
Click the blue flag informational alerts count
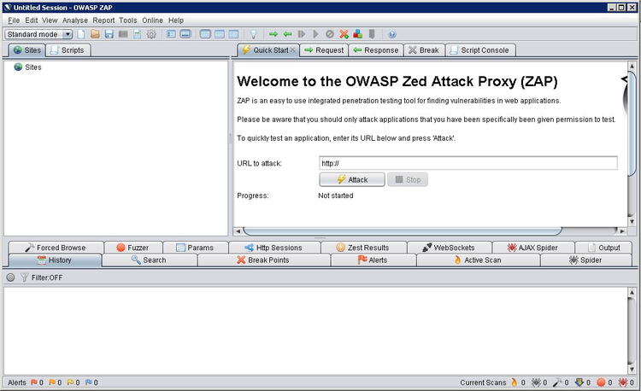tap(91, 382)
